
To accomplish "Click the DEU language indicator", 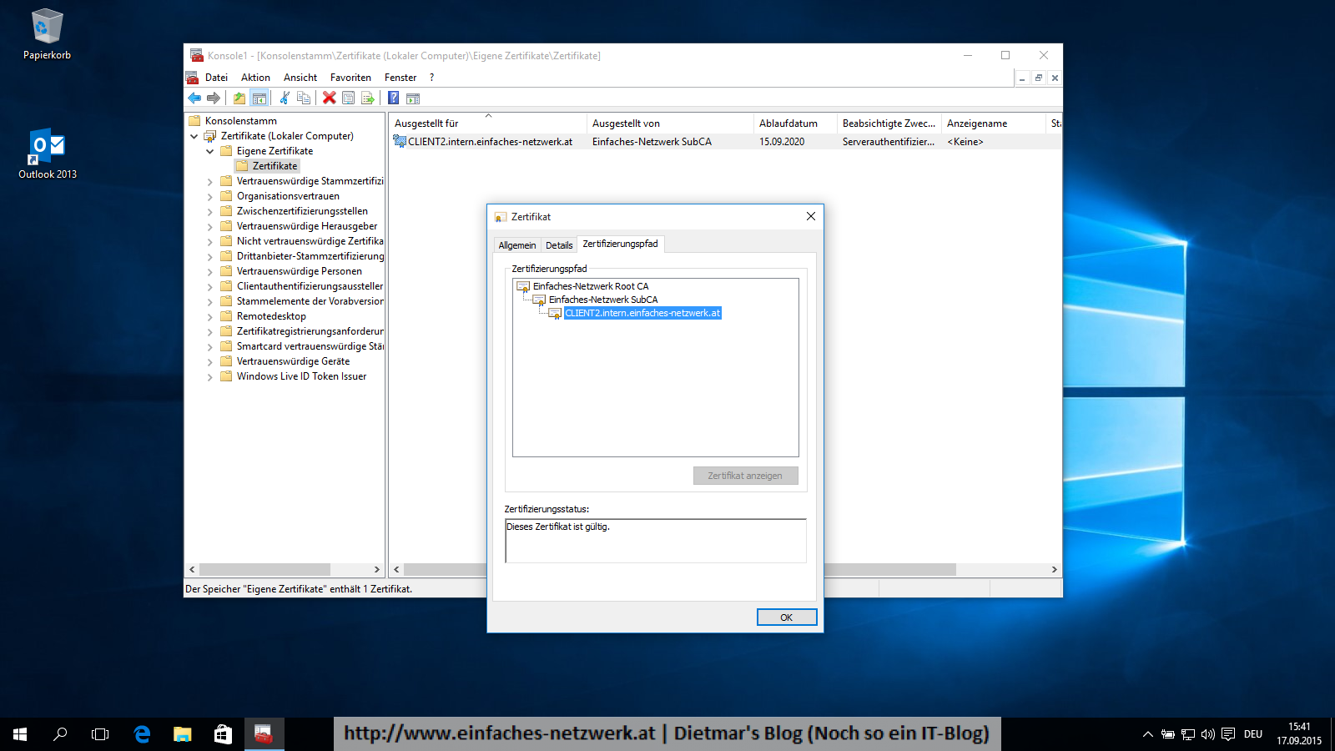I will tap(1253, 734).
